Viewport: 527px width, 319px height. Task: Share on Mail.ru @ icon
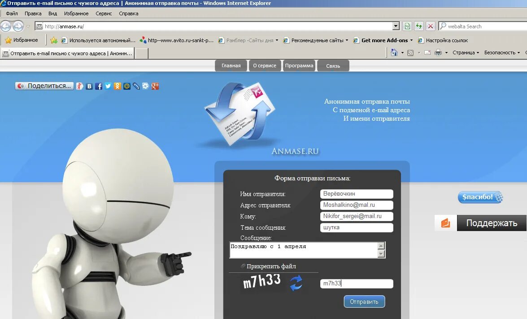pyautogui.click(x=127, y=87)
